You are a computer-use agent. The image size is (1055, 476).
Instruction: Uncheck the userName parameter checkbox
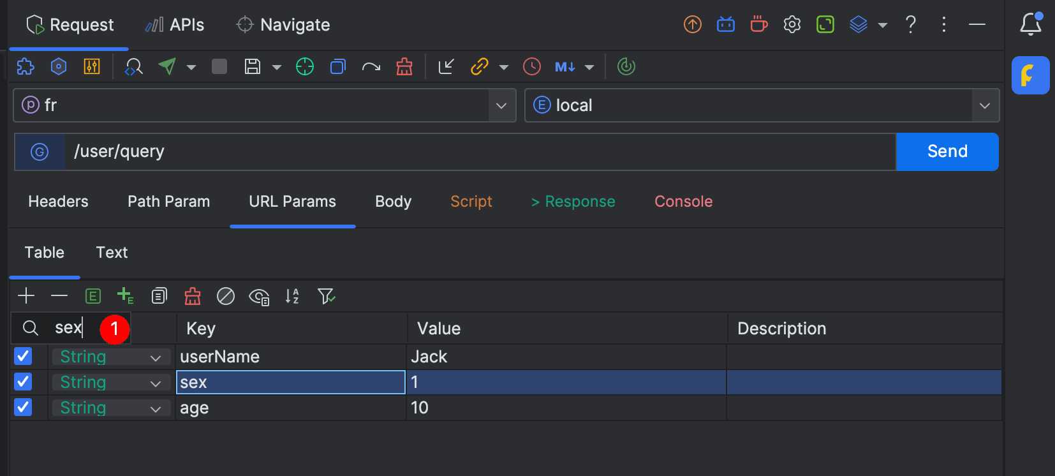(23, 356)
